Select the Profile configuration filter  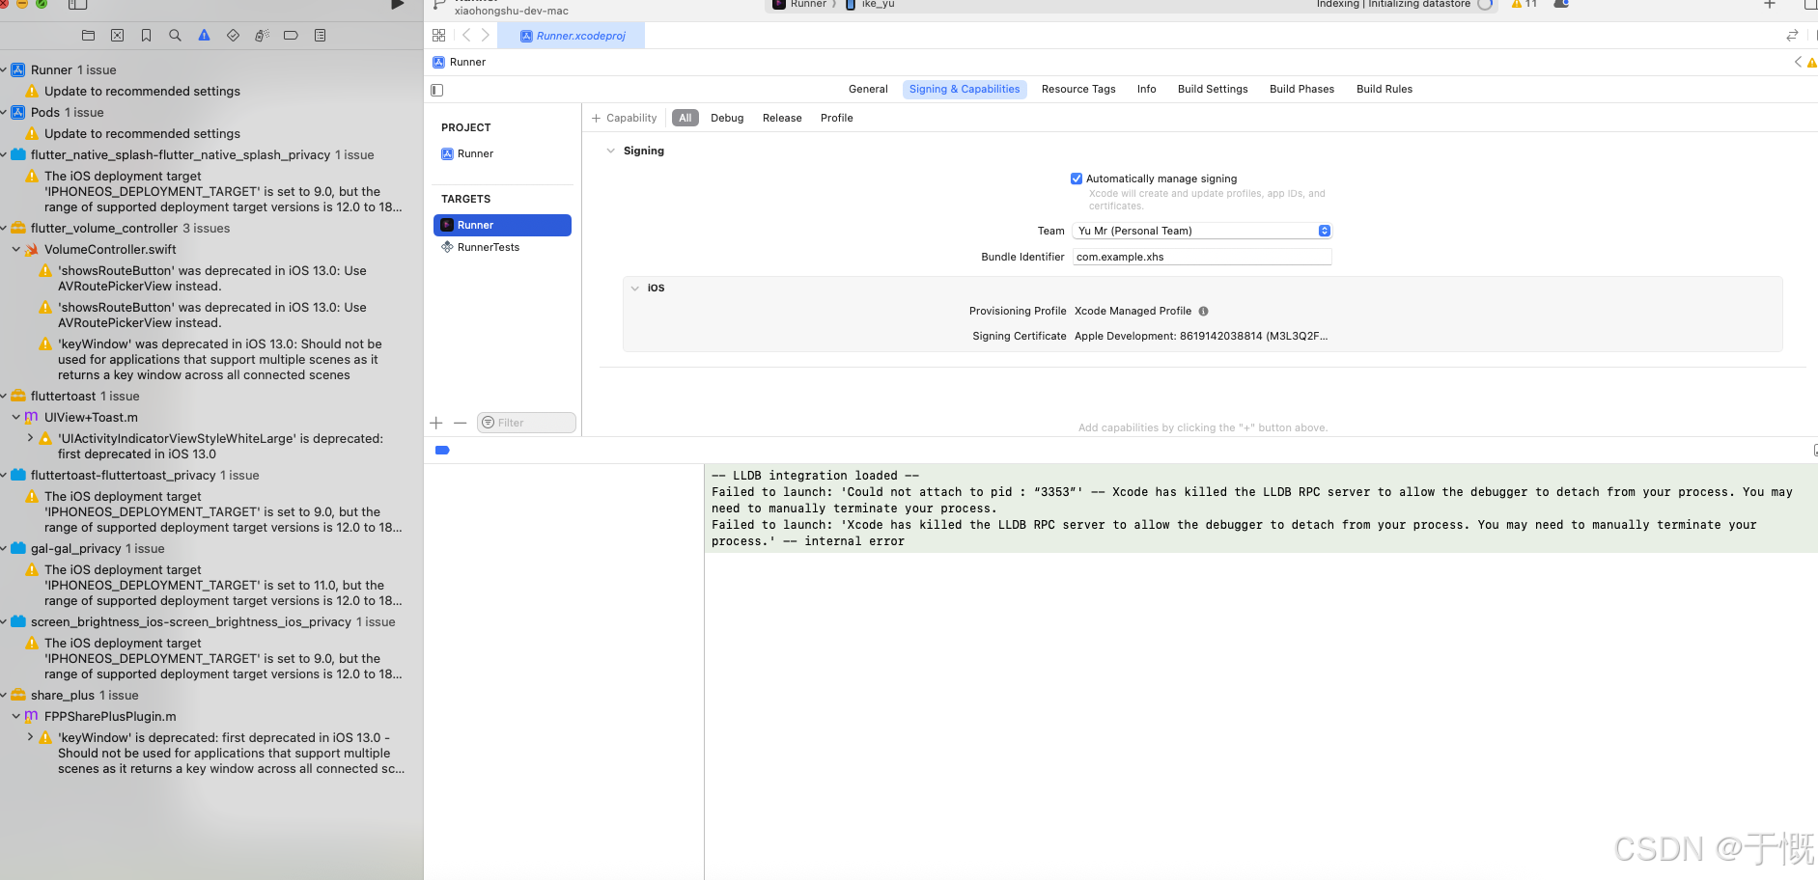pyautogui.click(x=836, y=119)
